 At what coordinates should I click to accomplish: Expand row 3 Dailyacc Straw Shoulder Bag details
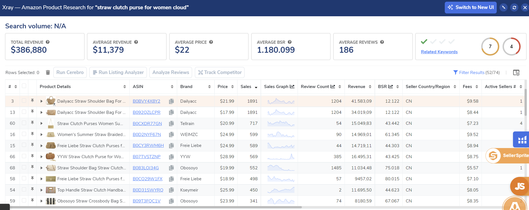41,101
